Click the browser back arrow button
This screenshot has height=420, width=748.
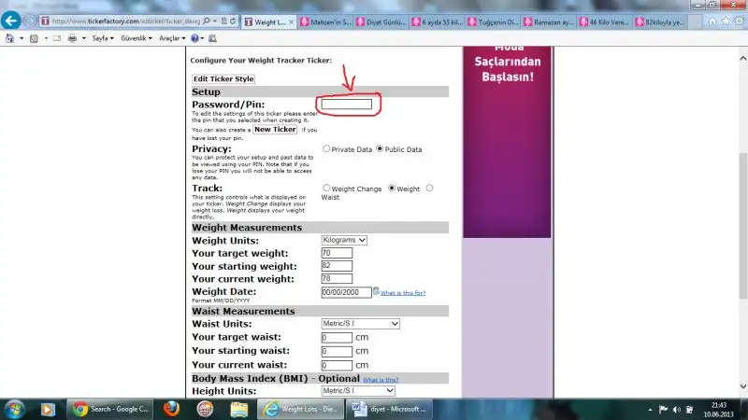tap(12, 20)
